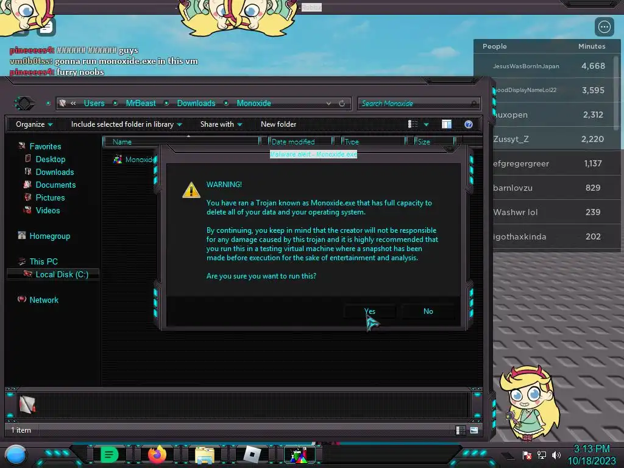Open Downloads in navigation pane
This screenshot has width=624, height=468.
pyautogui.click(x=54, y=172)
